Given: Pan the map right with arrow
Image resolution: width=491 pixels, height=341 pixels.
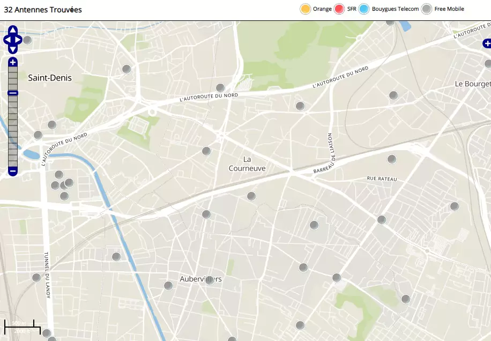Looking at the screenshot, I should click(19, 40).
